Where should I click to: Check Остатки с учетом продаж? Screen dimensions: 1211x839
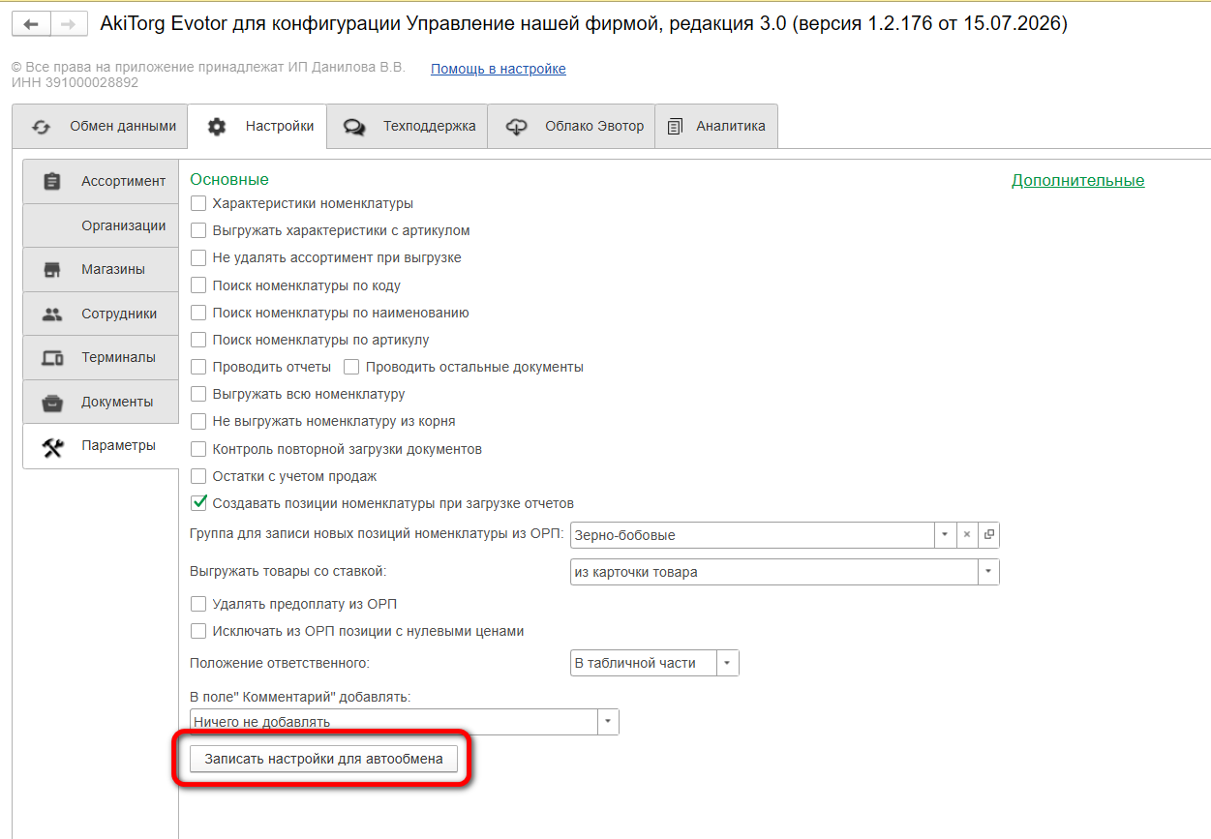click(x=198, y=477)
